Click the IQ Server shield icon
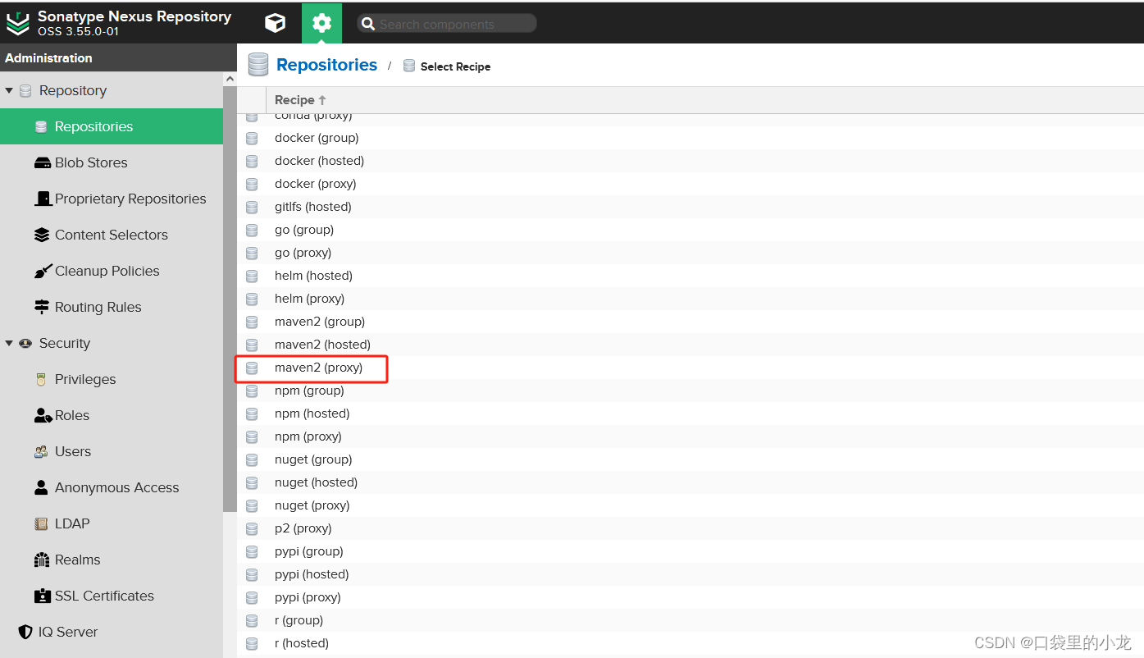This screenshot has width=1144, height=658. tap(25, 632)
